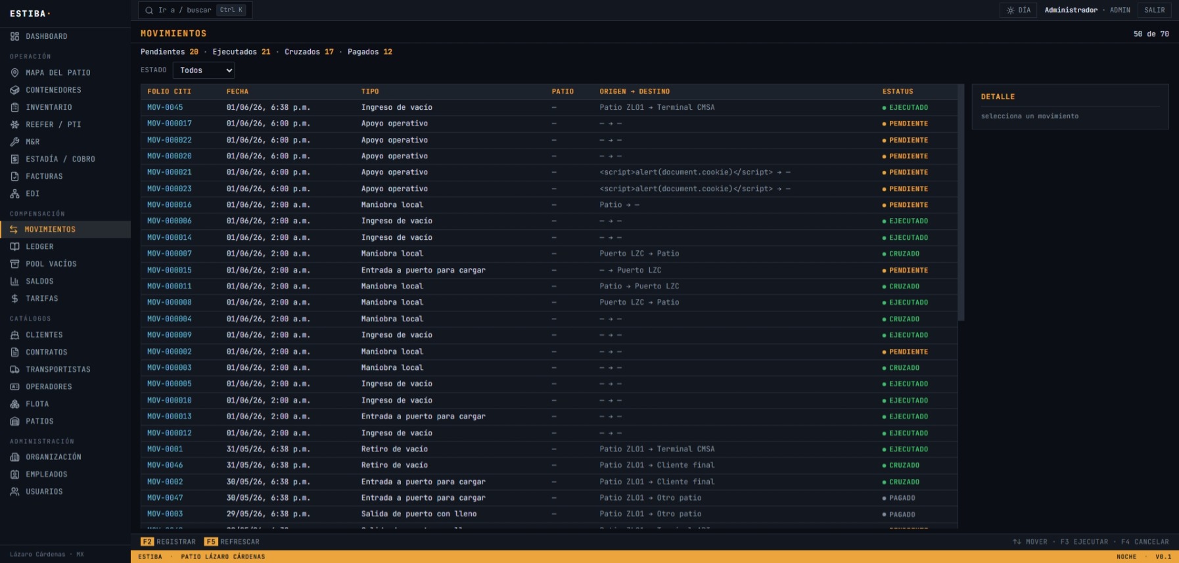The height and width of the screenshot is (563, 1179).
Task: Open movement folio MOV-000017
Action: click(170, 124)
